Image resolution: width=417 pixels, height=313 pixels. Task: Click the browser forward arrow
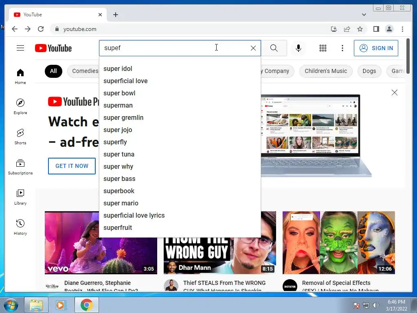28,29
